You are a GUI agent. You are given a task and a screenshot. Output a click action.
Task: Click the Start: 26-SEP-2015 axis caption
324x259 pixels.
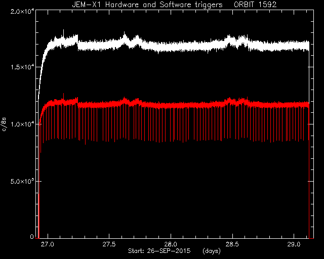[159, 251]
